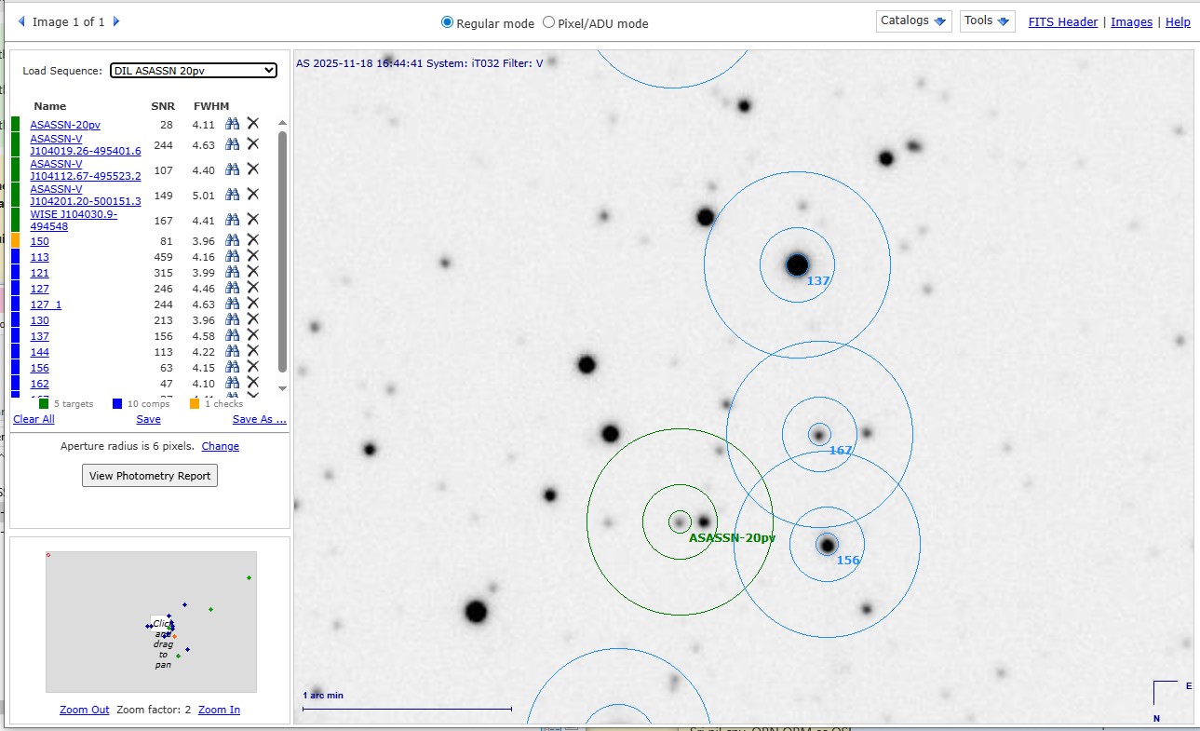Locate star 127 using binoculars icon
Screen dimensions: 1200x731
click(233, 288)
